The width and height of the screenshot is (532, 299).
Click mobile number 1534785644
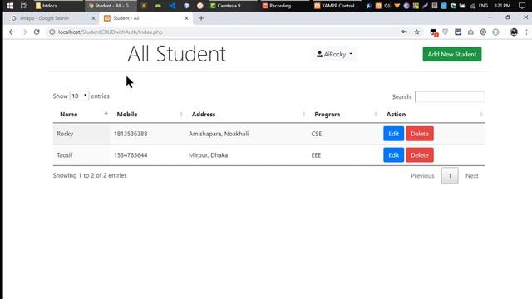[131, 155]
